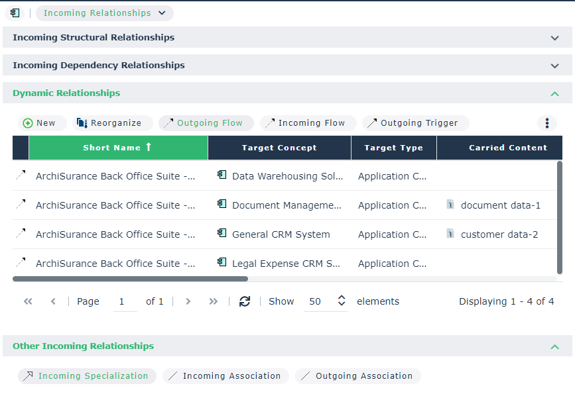575x402 pixels.
Task: Expand Incoming Dependency Relationships section
Action: click(x=554, y=66)
